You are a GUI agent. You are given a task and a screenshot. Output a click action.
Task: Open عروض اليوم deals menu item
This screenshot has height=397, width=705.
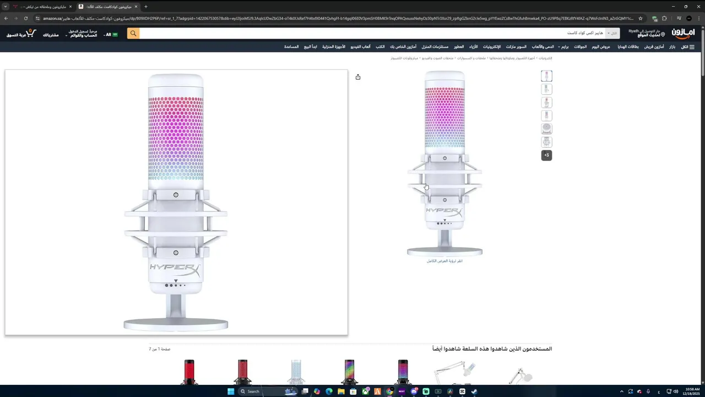coord(601,47)
